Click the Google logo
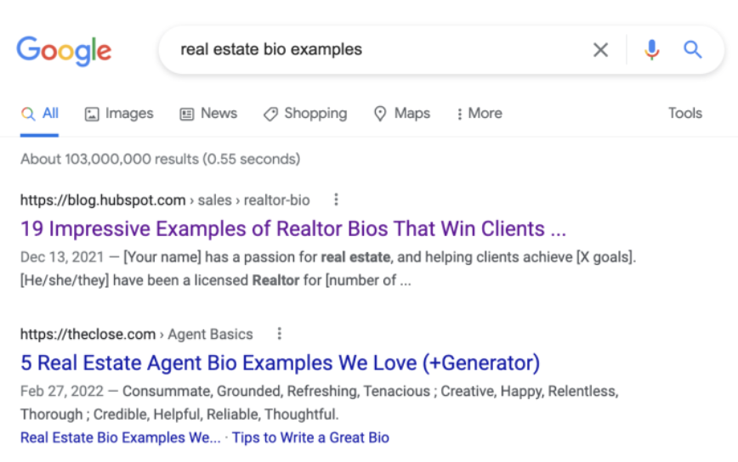 point(64,50)
